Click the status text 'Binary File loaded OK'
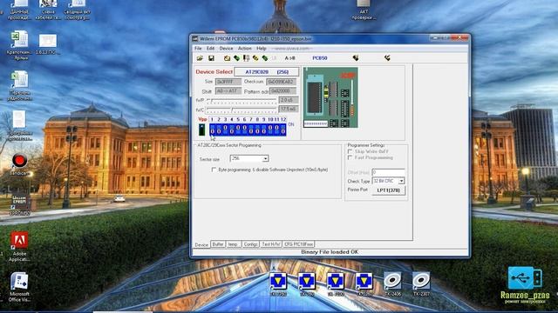 click(x=330, y=252)
